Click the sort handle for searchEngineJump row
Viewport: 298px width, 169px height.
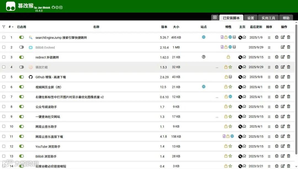point(269,38)
